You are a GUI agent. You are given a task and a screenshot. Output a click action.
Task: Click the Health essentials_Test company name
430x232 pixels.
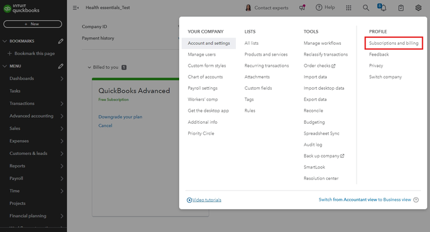pos(107,7)
